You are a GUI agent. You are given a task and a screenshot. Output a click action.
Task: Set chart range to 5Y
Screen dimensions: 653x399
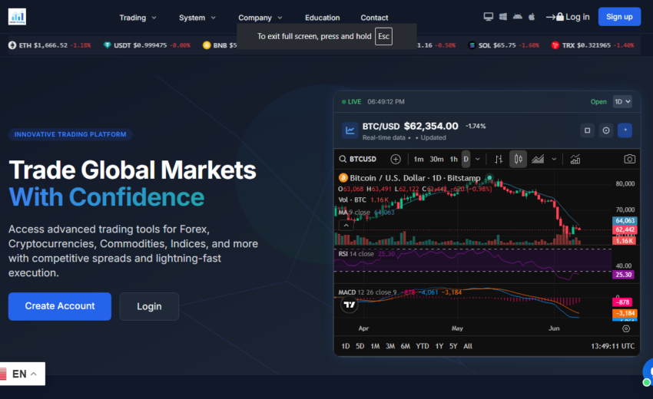point(453,346)
